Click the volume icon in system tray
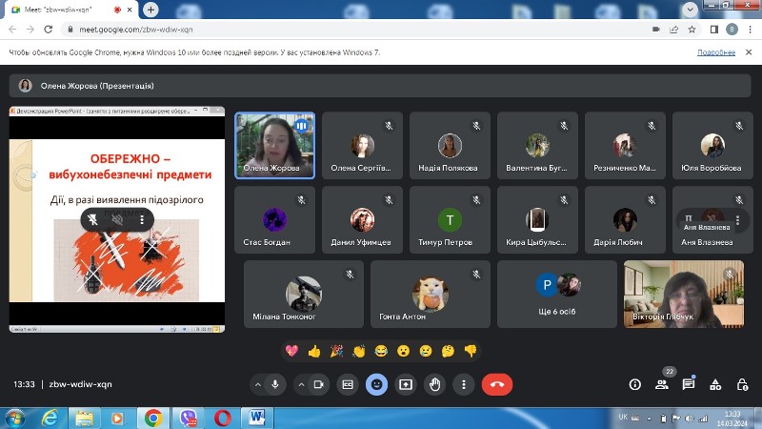This screenshot has width=762, height=429. [690, 419]
